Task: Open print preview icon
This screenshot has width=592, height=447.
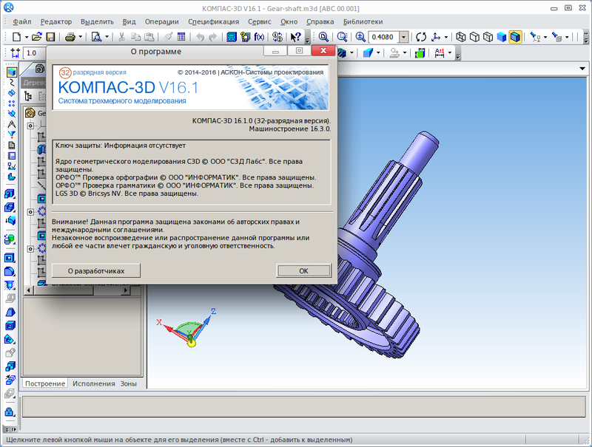Action: point(97,37)
